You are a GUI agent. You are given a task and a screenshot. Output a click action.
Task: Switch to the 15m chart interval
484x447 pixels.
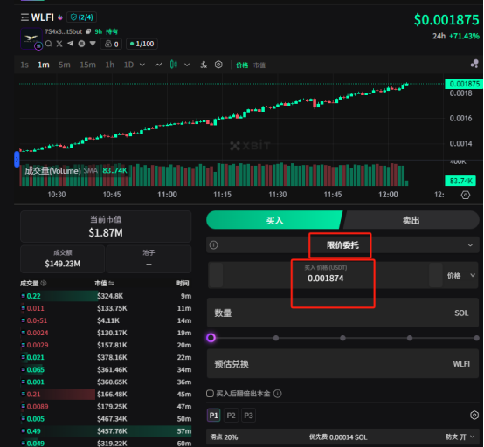point(87,65)
